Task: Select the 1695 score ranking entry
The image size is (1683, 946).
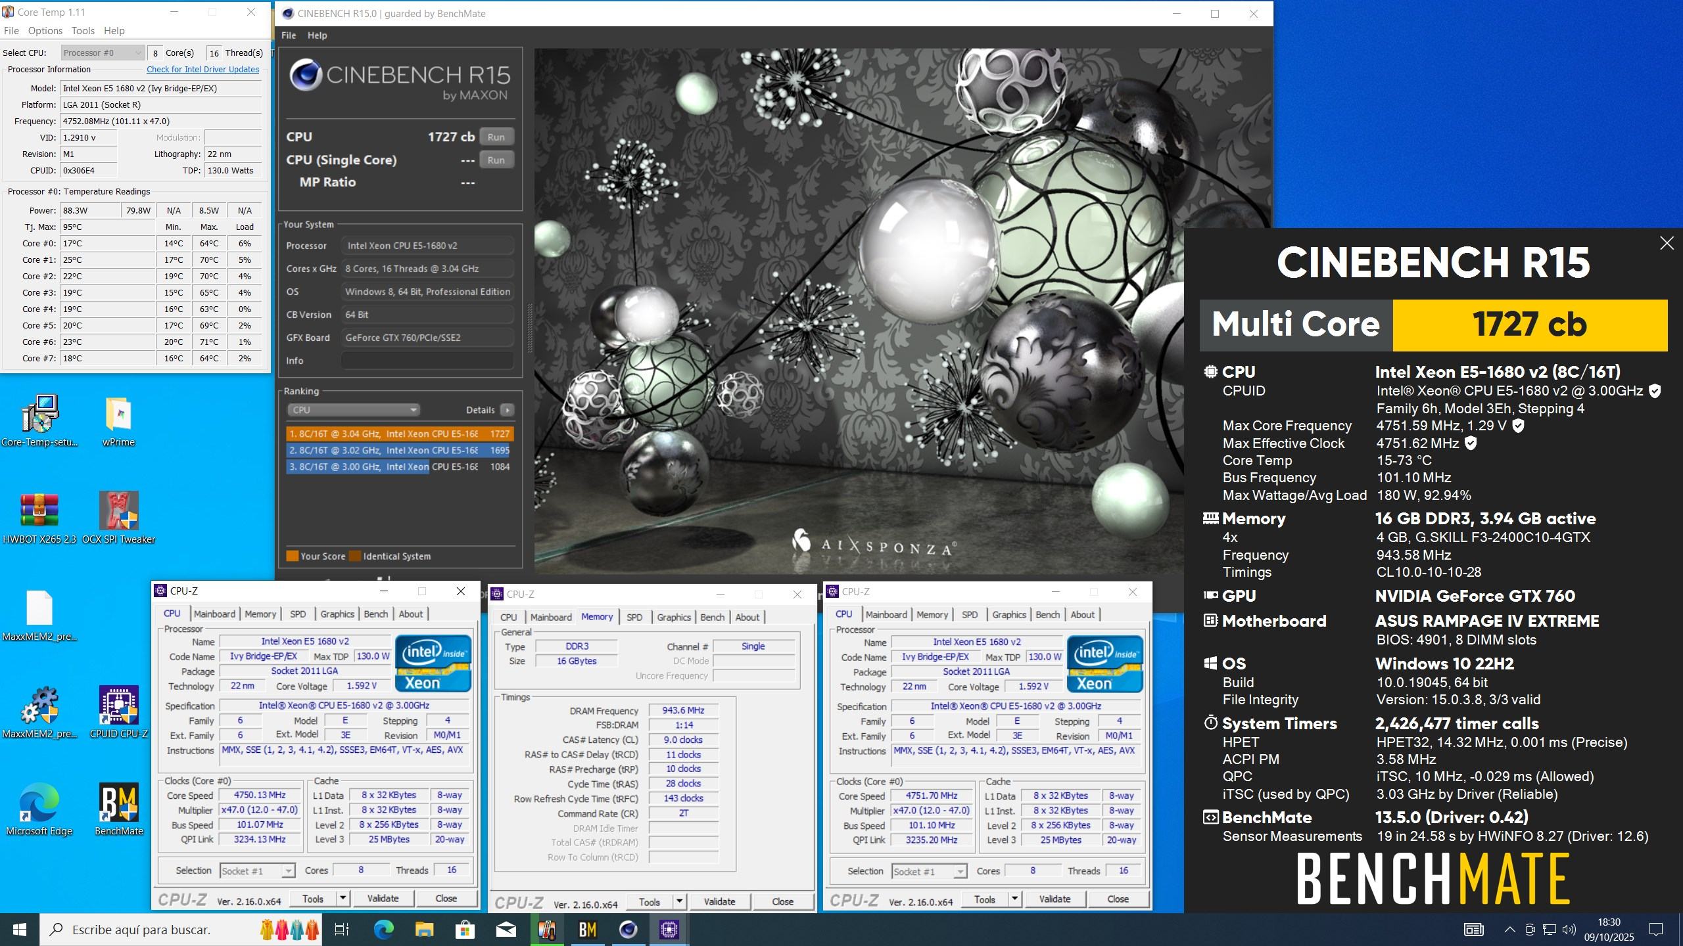Action: [398, 450]
